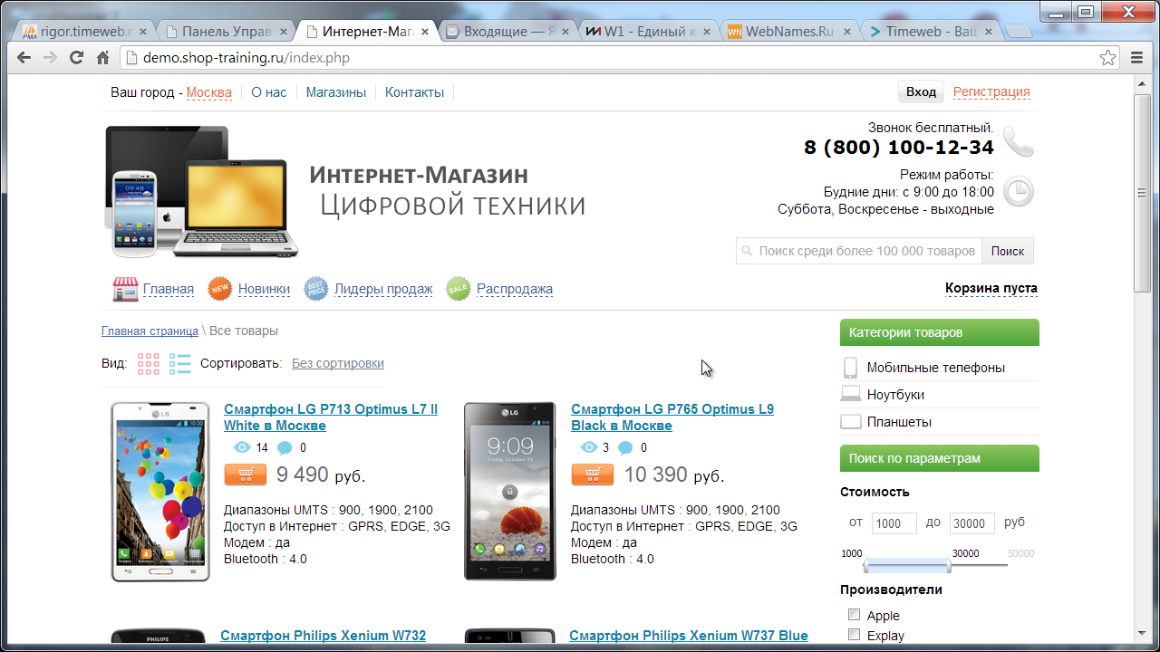Click Корзина пуста cart link
Screen dimensions: 1160x652
[991, 288]
